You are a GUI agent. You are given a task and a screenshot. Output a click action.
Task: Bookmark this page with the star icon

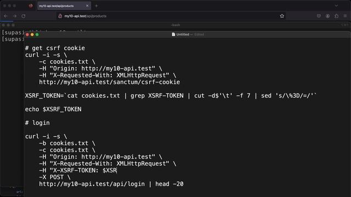[x=282, y=16]
